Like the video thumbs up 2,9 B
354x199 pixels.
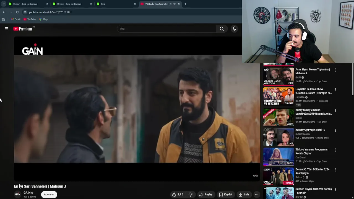coord(178,195)
